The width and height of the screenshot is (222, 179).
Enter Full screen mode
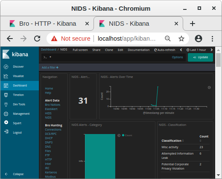[80, 50]
